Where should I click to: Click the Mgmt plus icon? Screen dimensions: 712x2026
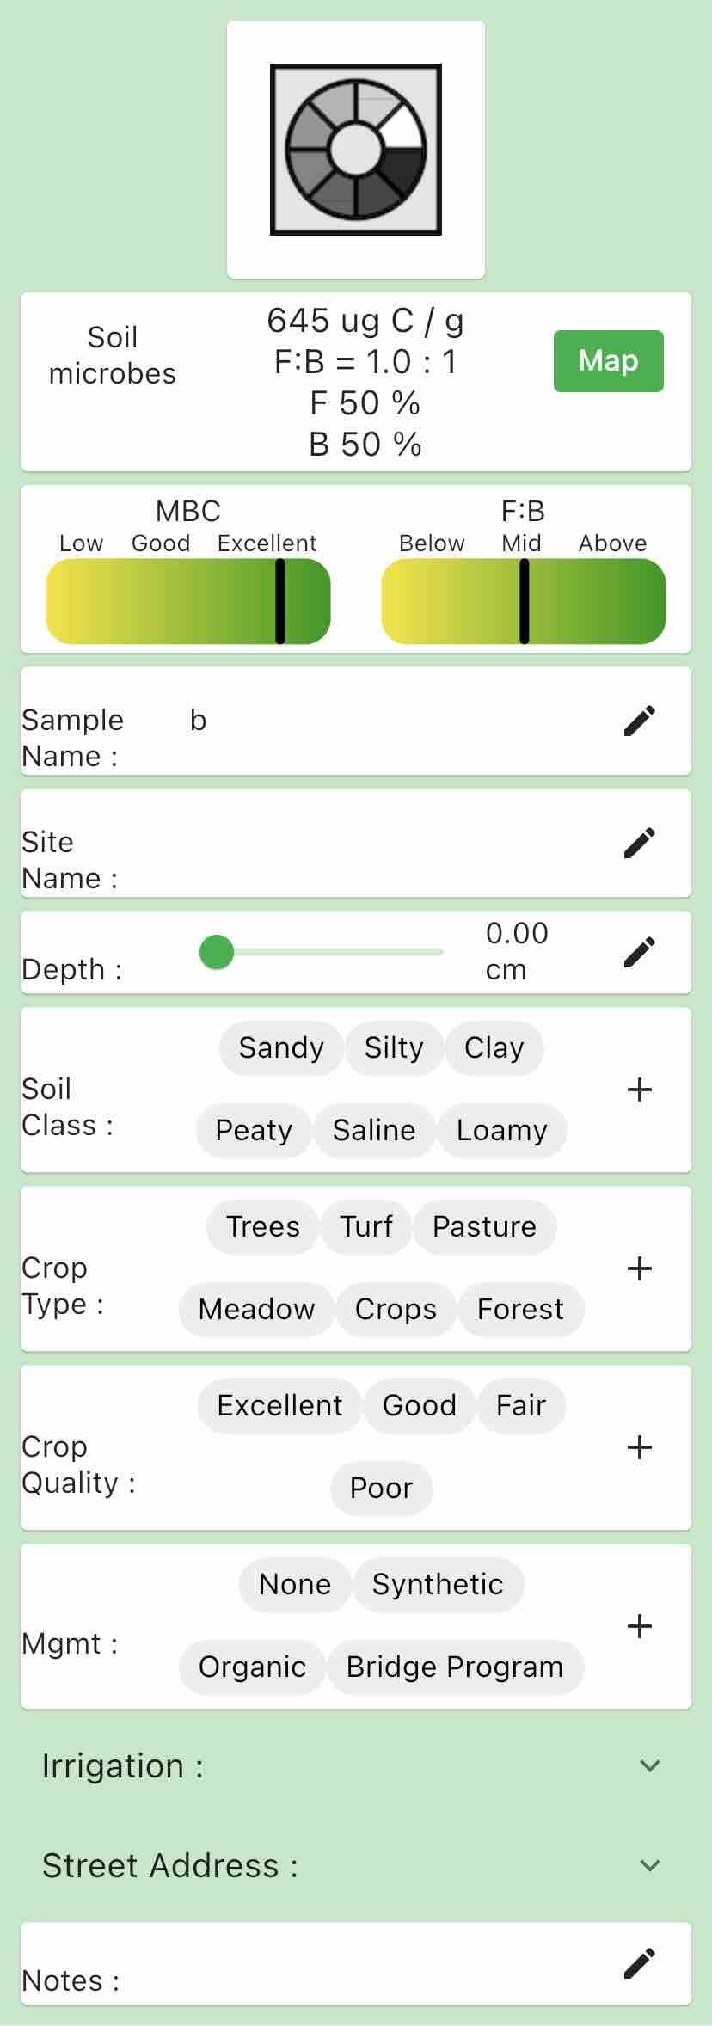click(x=639, y=1626)
